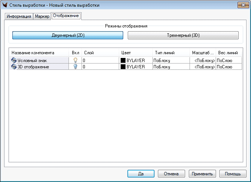The width and height of the screenshot is (251, 182).
Task: Open the Информация tab
Action: (19, 17)
